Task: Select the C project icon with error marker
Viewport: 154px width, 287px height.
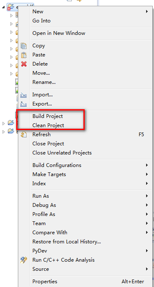Action: [x=11, y=7]
